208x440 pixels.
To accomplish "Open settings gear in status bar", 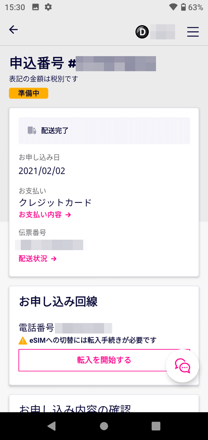I will click(48, 7).
